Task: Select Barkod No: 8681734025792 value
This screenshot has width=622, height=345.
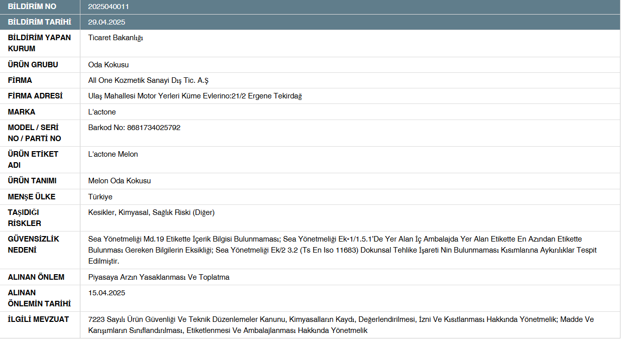Action: [x=134, y=128]
